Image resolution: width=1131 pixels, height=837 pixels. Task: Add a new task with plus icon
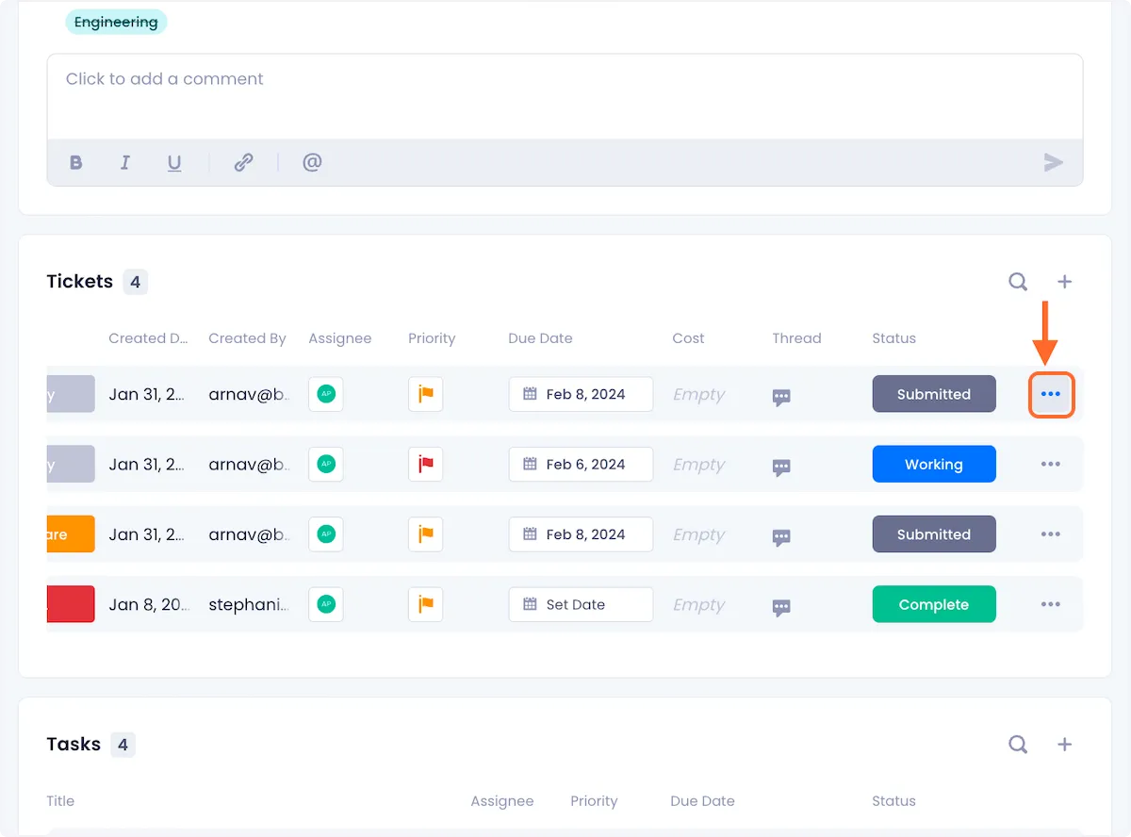[1065, 744]
